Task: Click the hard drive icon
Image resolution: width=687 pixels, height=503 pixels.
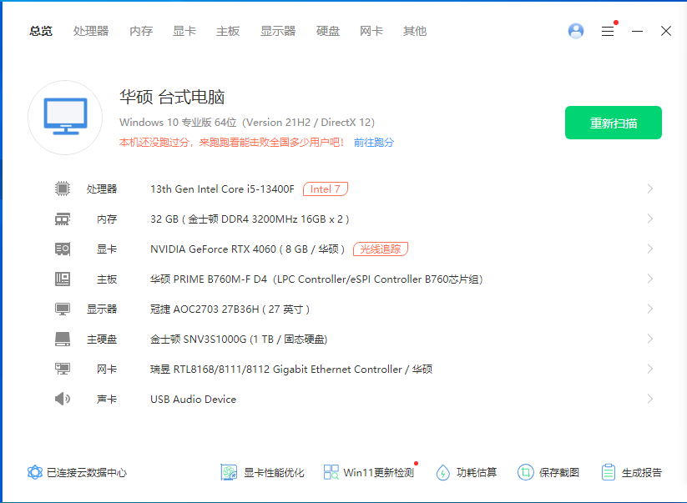Action: [x=63, y=340]
